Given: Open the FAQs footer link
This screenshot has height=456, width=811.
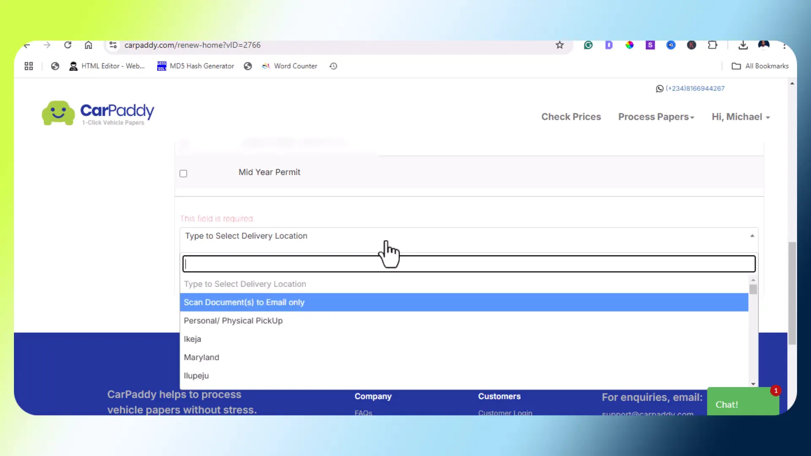Looking at the screenshot, I should [363, 413].
